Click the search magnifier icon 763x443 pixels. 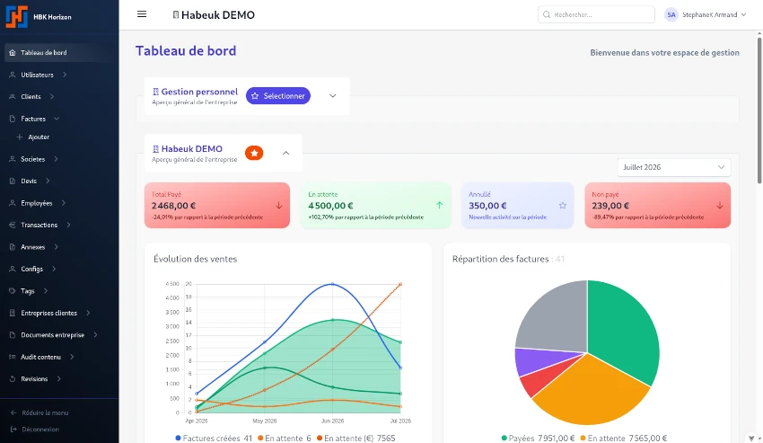[x=547, y=14]
